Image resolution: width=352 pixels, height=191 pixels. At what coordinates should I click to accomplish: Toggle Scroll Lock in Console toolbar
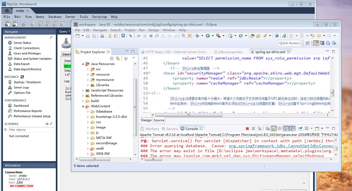[x=274, y=129]
